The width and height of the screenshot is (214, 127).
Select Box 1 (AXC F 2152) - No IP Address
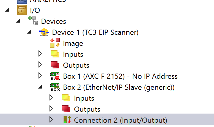pos(120,76)
